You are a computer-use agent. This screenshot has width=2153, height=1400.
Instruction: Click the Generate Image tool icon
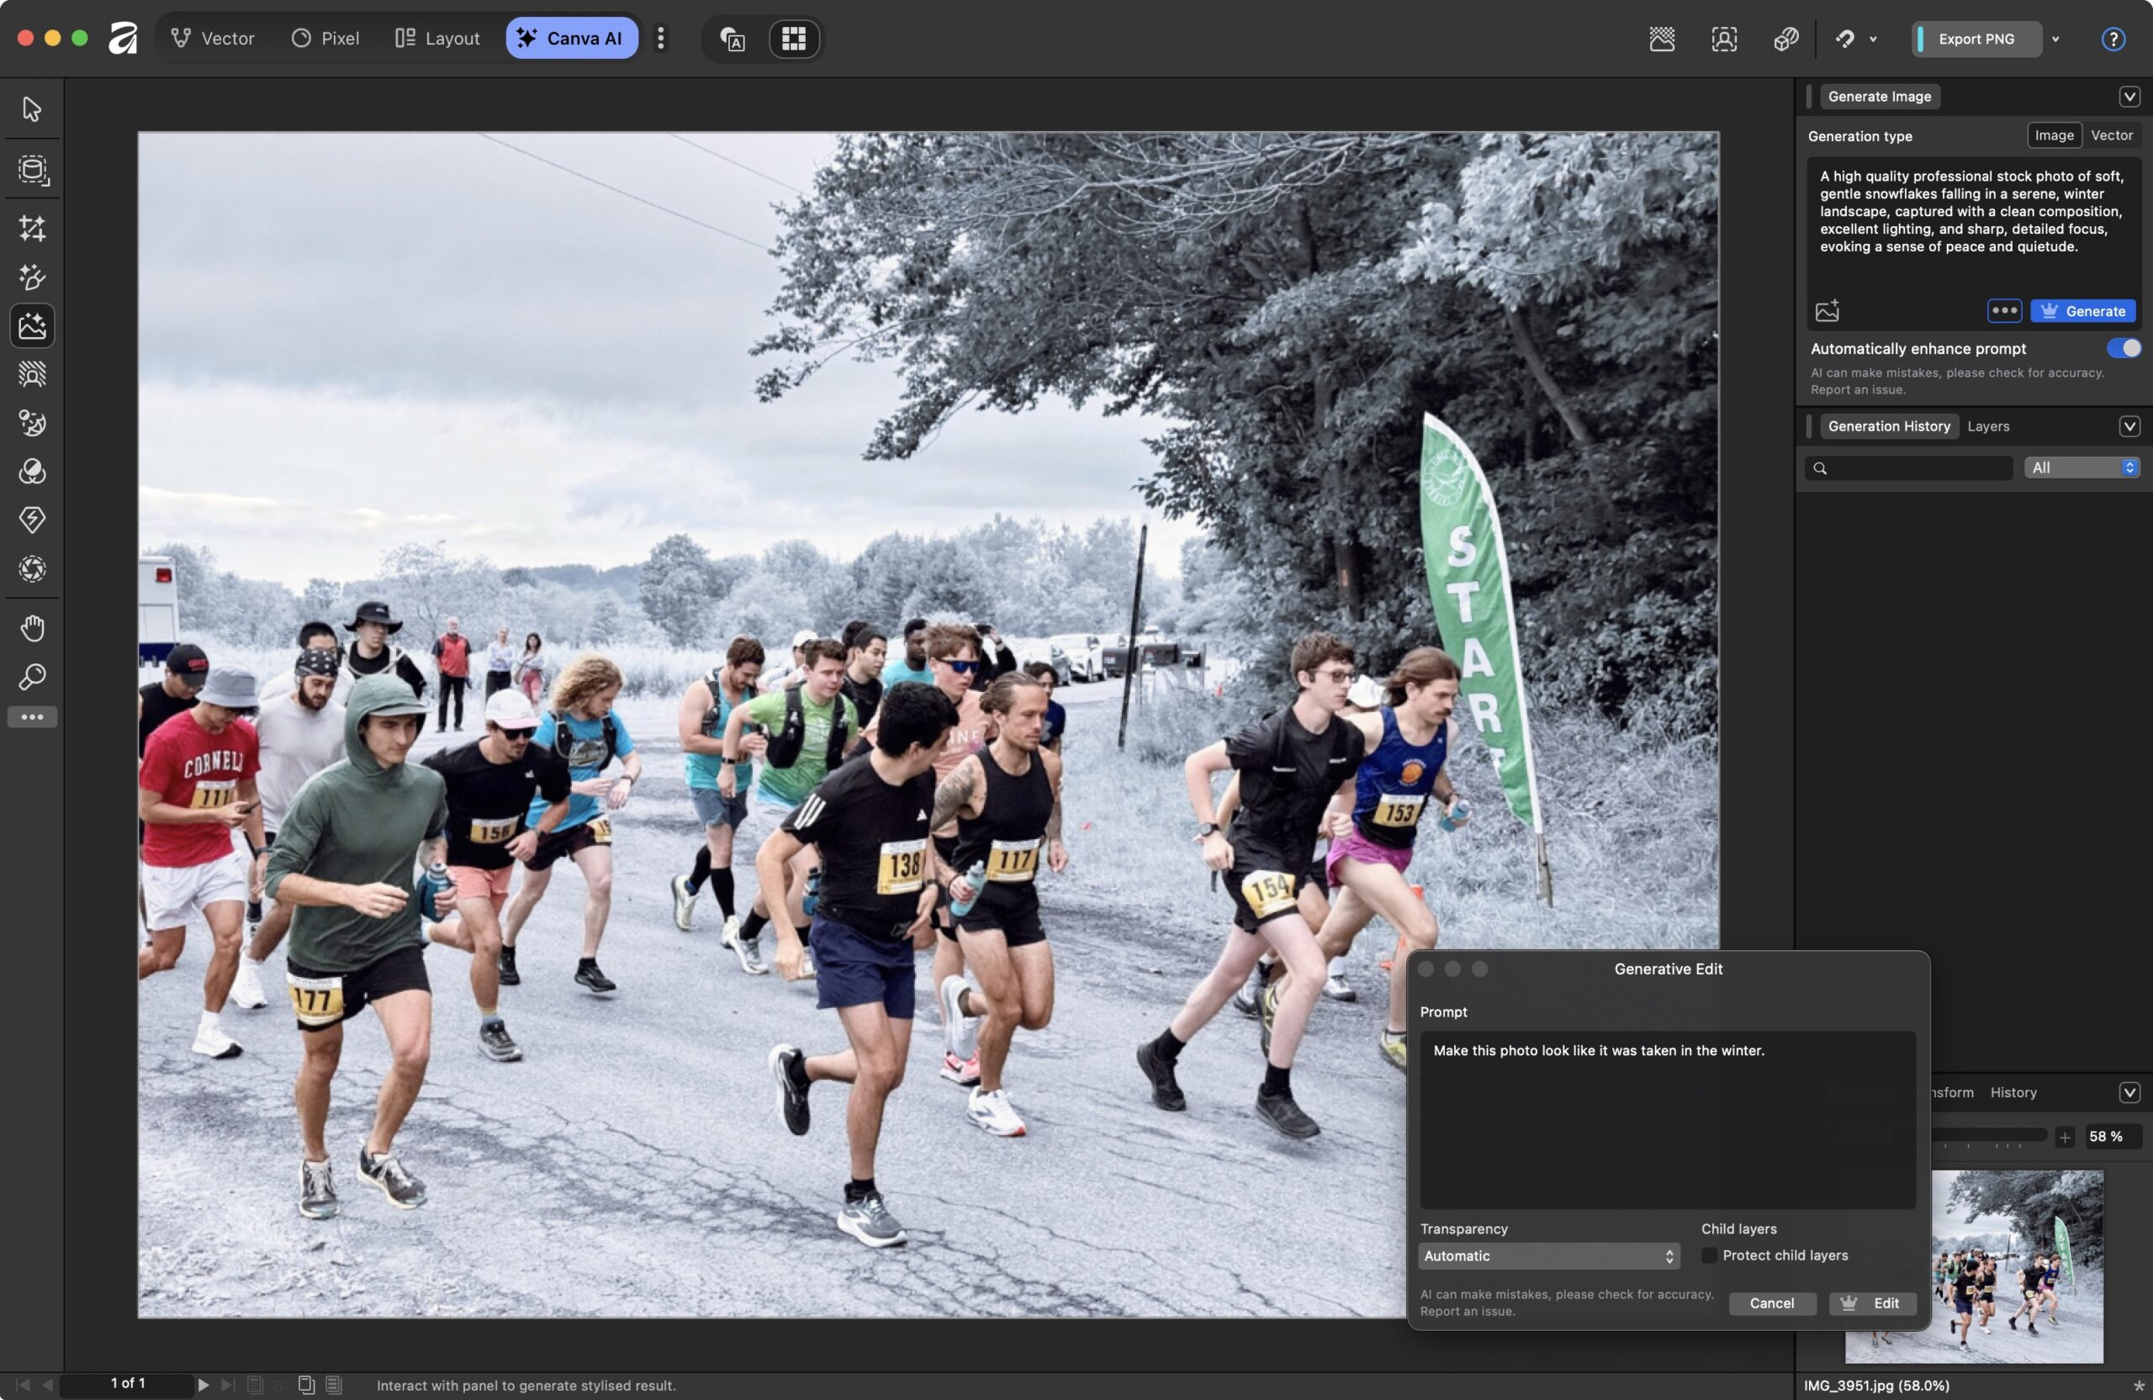32,325
